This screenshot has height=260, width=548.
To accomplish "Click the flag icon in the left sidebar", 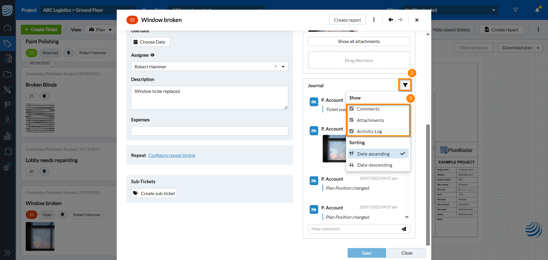I will tap(7, 105).
